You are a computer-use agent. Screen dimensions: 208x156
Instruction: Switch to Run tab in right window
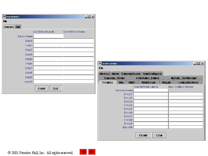pyautogui.click(x=121, y=83)
